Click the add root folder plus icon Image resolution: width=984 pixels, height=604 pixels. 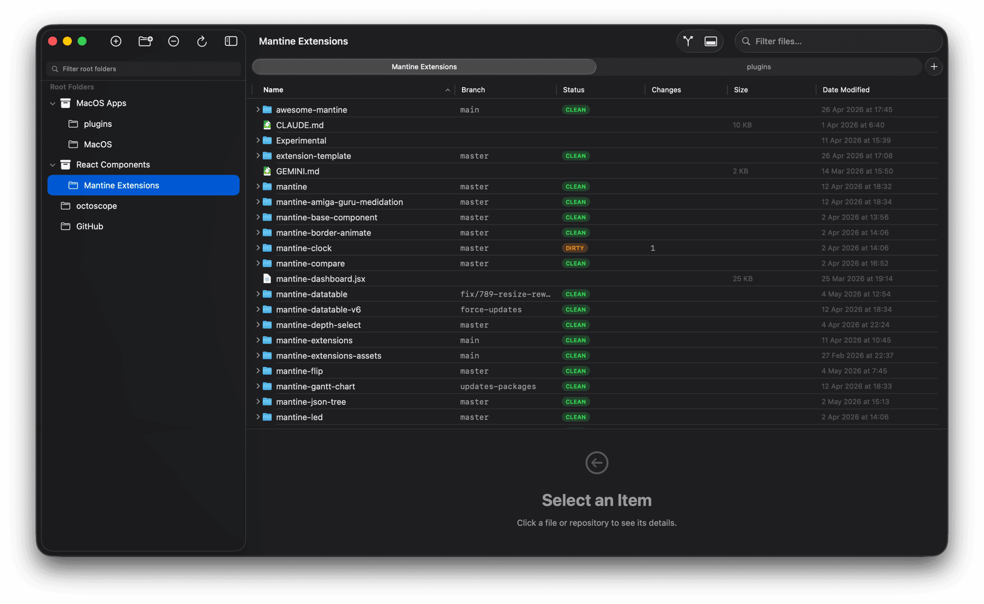pos(116,41)
